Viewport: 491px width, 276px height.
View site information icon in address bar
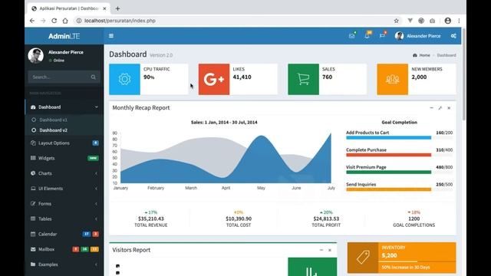(79, 21)
